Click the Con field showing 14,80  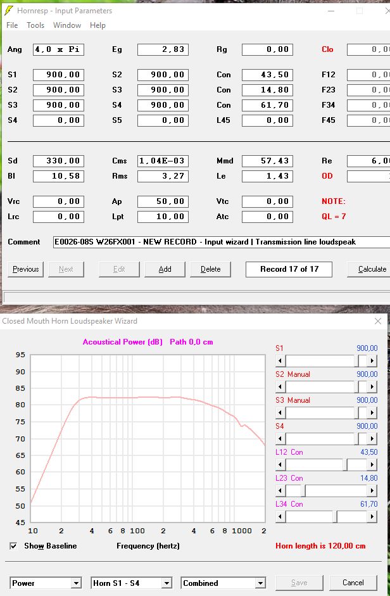click(268, 90)
